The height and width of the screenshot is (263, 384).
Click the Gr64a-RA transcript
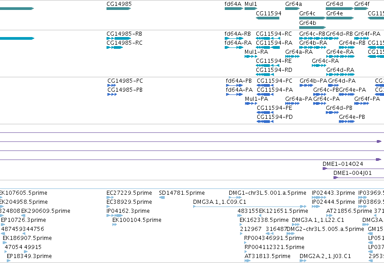click(x=292, y=56)
